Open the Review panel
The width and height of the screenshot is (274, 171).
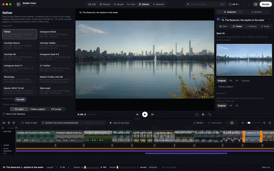point(198,123)
